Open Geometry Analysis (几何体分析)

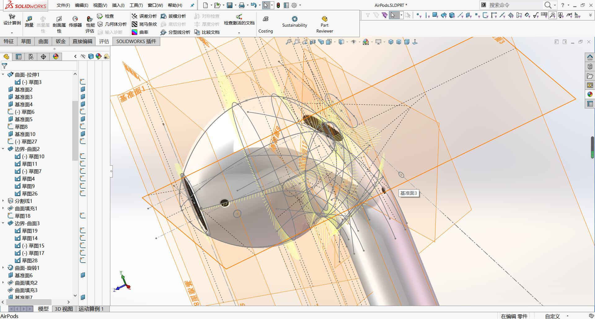(x=112, y=24)
